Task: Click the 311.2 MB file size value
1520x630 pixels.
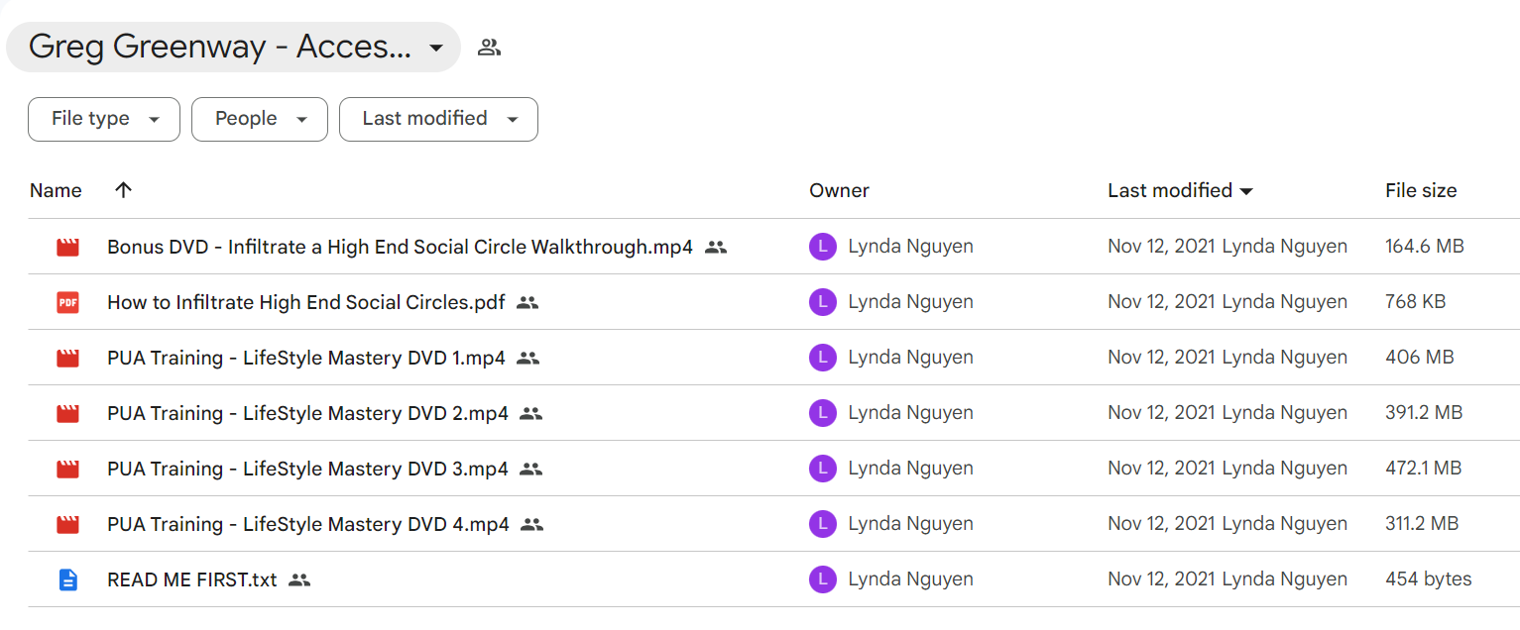Action: (x=1422, y=525)
